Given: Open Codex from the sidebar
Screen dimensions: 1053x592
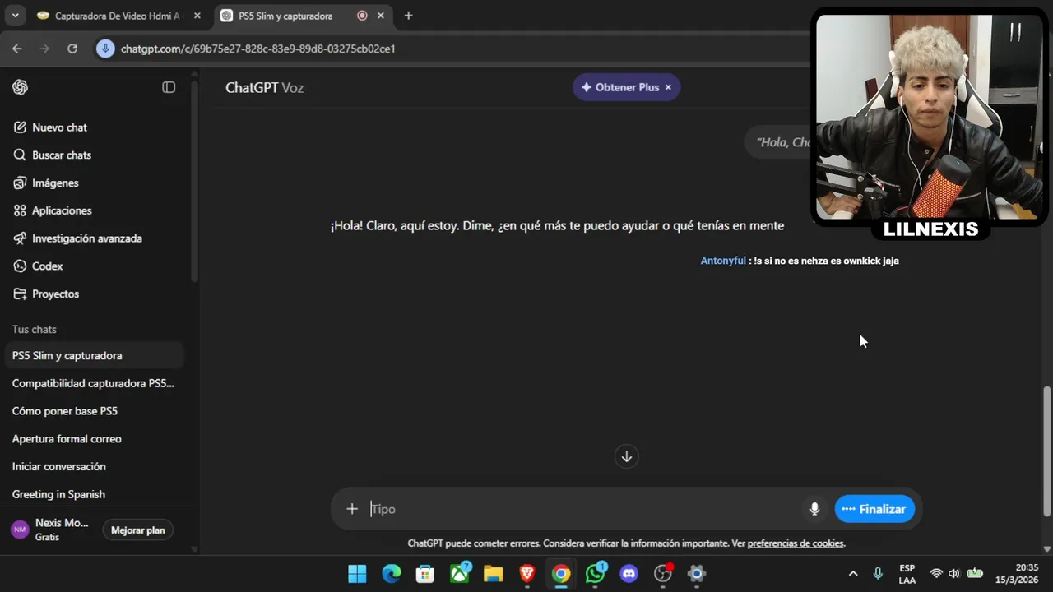Looking at the screenshot, I should pyautogui.click(x=95, y=266).
